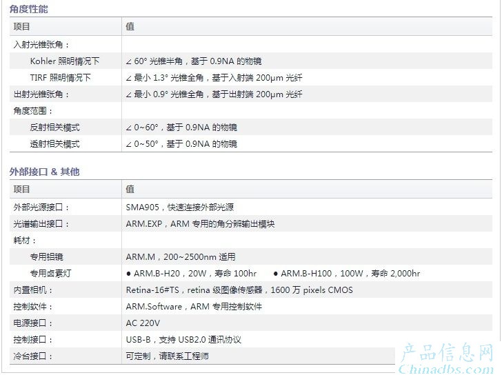Click the 值 header in the 角度性能 table
The image size is (502, 375).
pyautogui.click(x=130, y=27)
